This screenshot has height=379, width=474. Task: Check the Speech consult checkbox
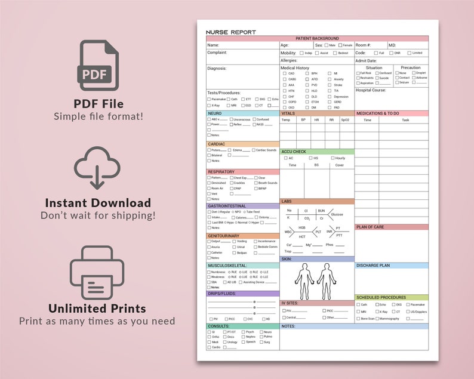(244, 342)
